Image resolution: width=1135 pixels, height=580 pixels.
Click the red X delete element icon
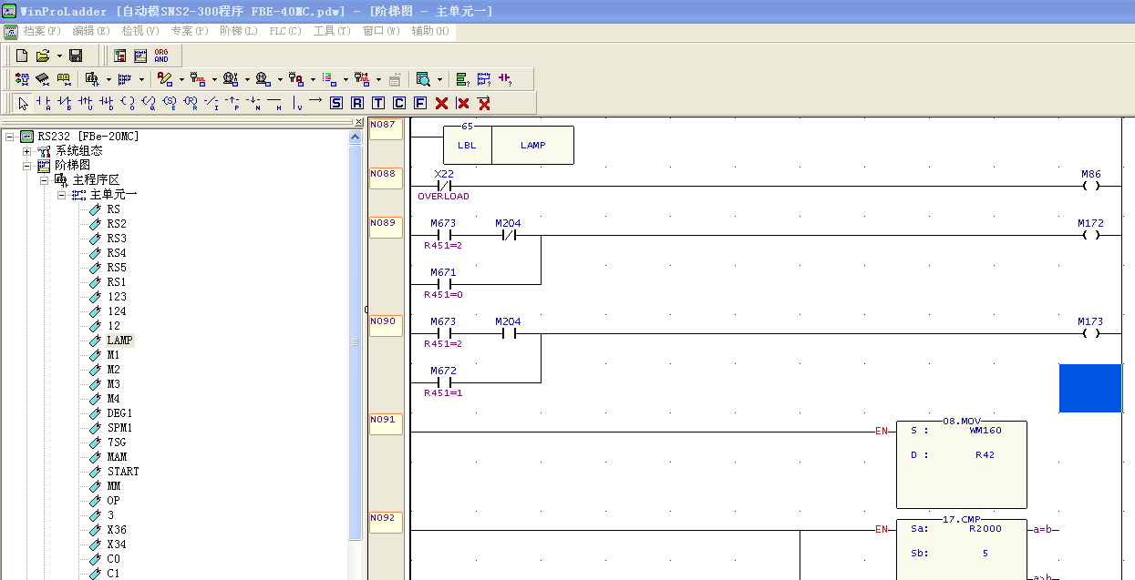(441, 103)
